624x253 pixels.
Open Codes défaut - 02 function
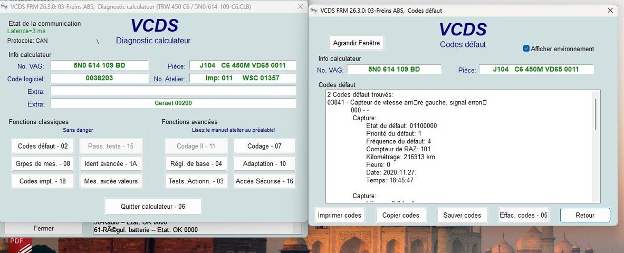[x=43, y=146]
